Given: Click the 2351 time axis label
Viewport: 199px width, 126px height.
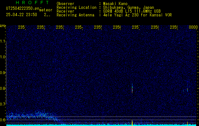Looking at the screenshot, I should 22,27.
